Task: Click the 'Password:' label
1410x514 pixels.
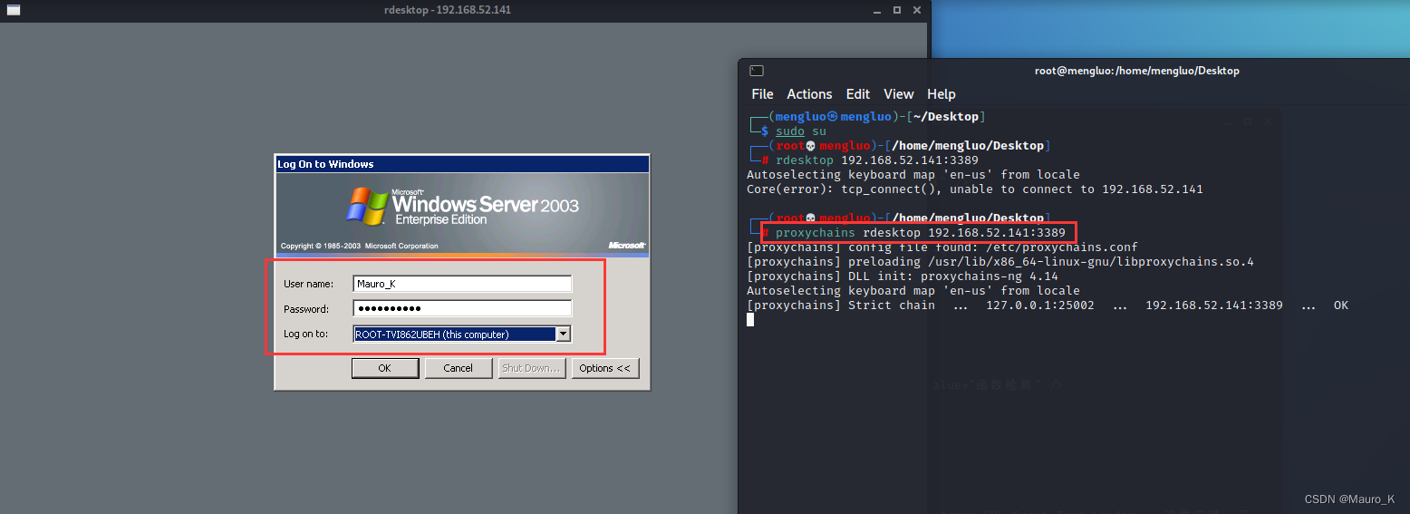Action: (306, 309)
